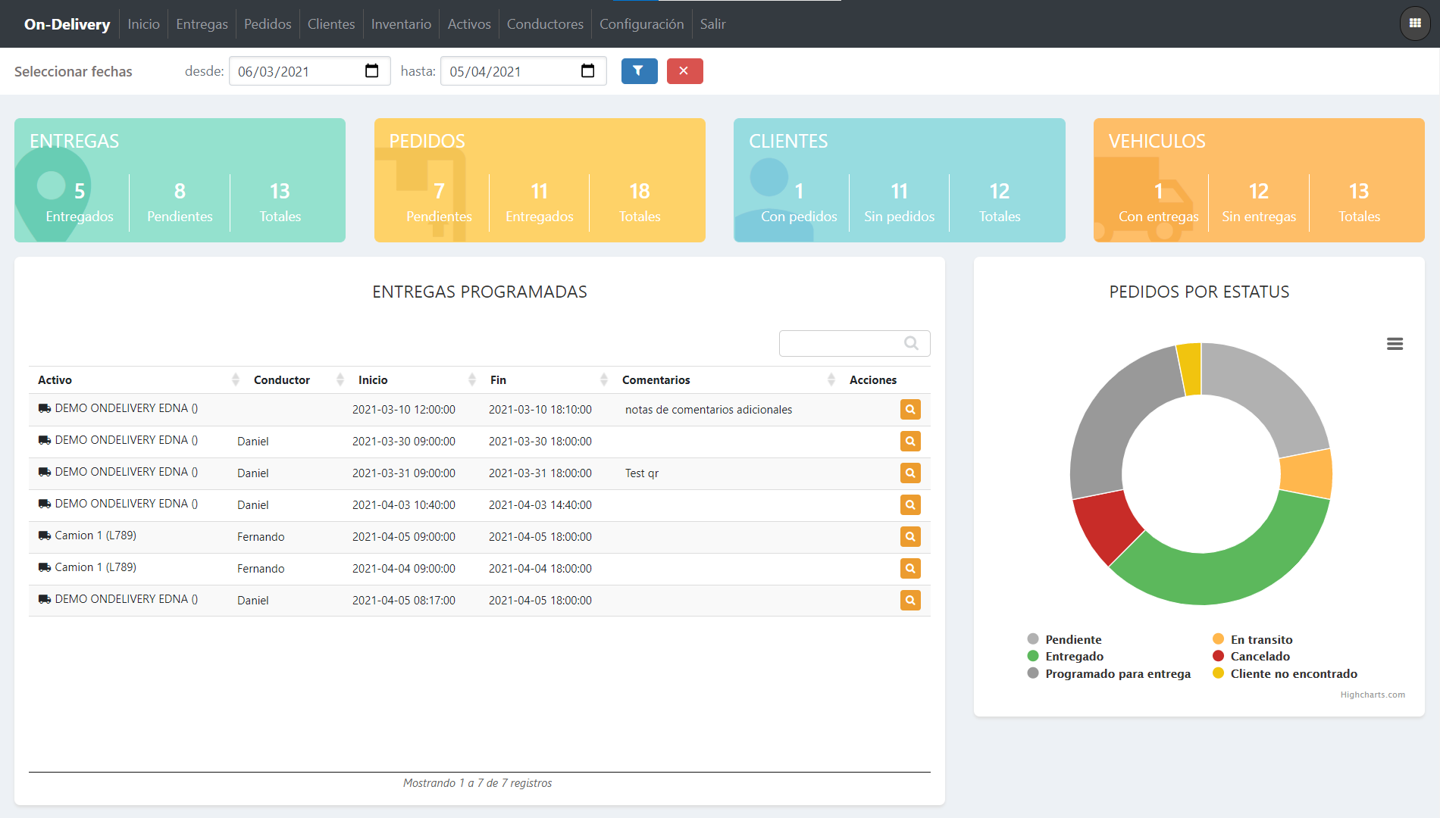
Task: View details of the 2021-04-05 09:00:00 Camion delivery
Action: [910, 536]
